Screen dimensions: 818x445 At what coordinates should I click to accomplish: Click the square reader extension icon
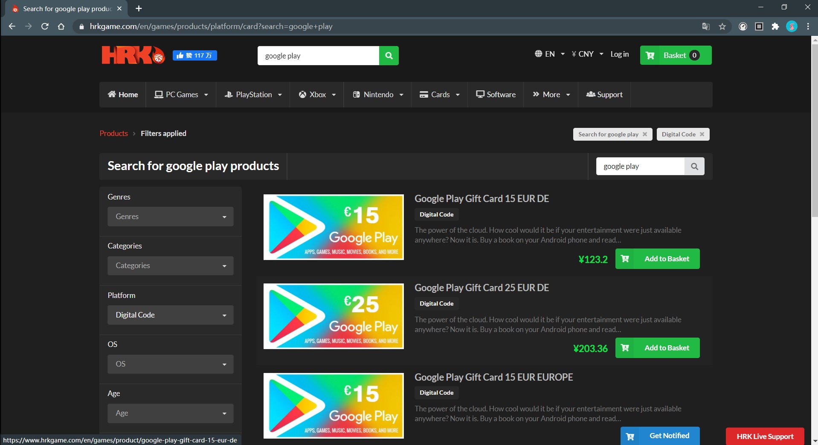tap(759, 26)
